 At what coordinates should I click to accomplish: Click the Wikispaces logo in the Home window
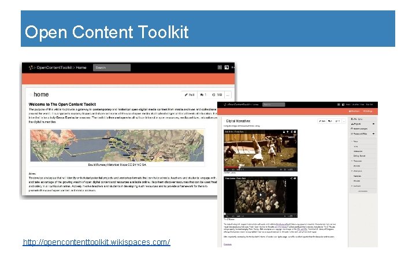tap(31, 68)
